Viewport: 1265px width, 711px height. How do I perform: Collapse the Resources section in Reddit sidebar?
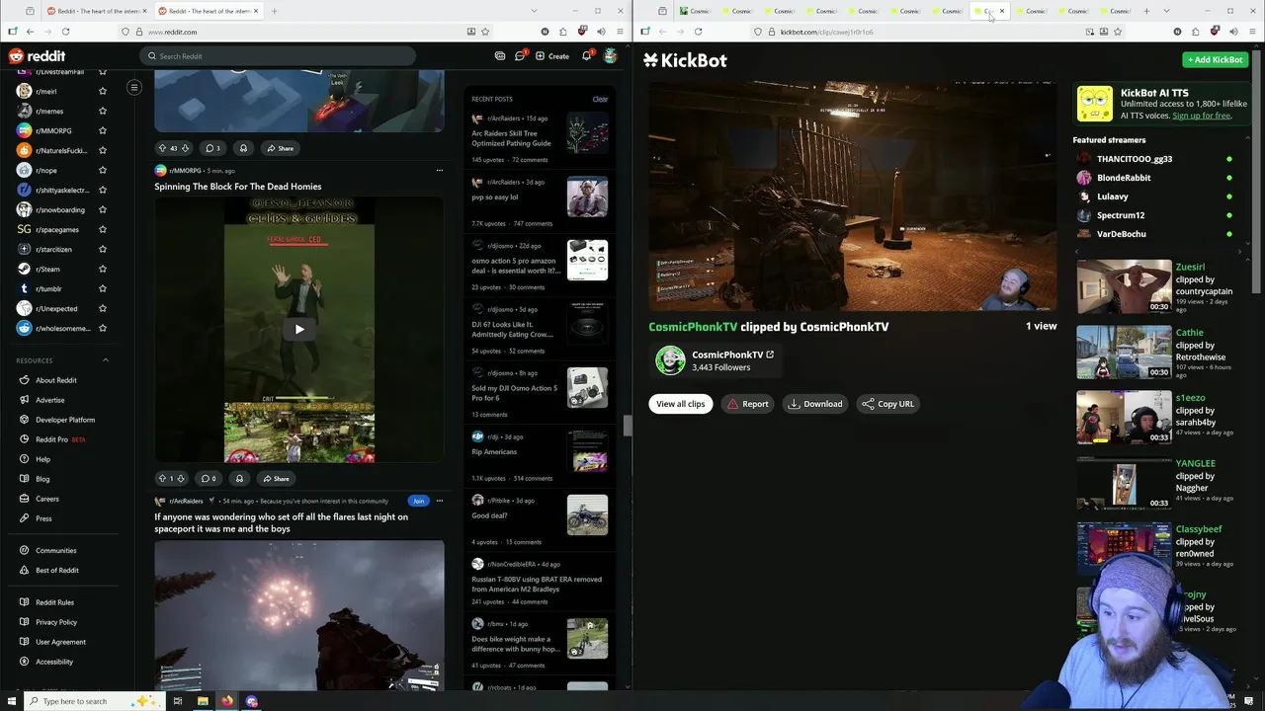(106, 360)
